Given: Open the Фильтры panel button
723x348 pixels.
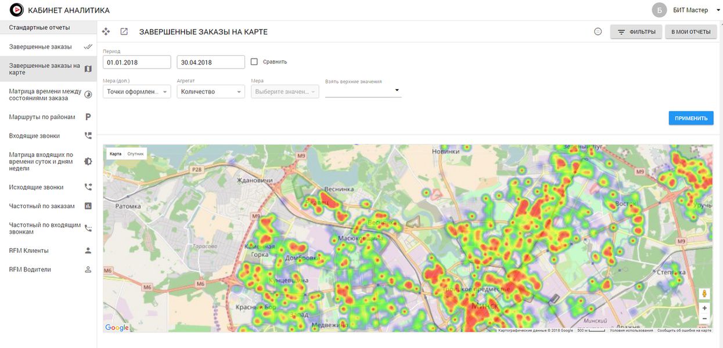Looking at the screenshot, I should (x=636, y=32).
